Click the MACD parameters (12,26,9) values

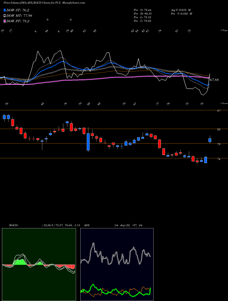tap(62, 225)
